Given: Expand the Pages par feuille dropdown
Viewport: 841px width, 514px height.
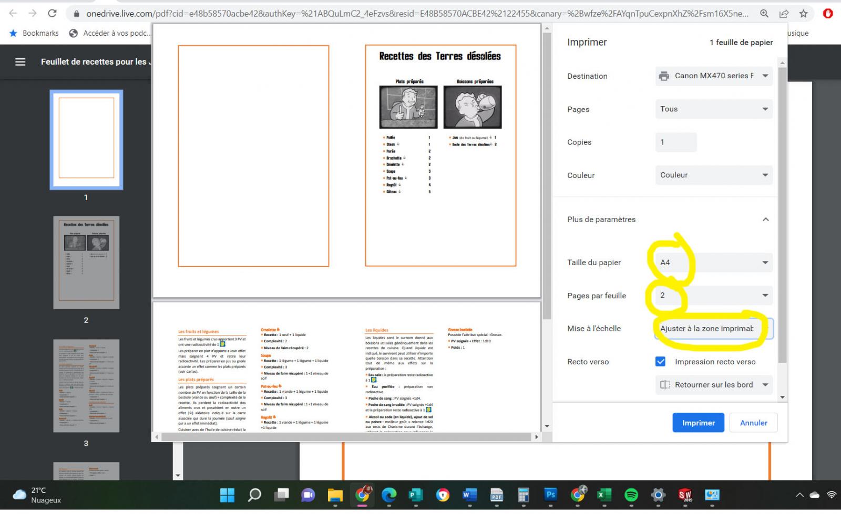Looking at the screenshot, I should [713, 296].
